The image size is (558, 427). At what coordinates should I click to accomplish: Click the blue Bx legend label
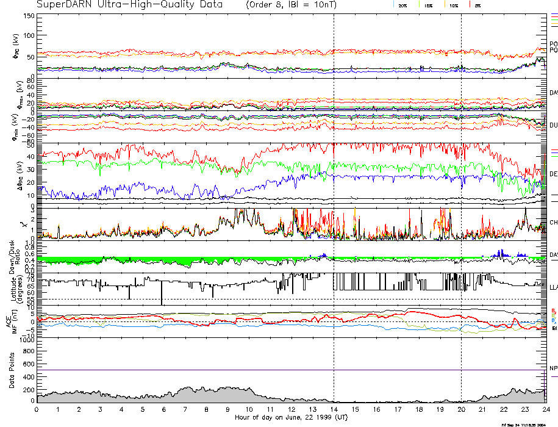coord(553,320)
